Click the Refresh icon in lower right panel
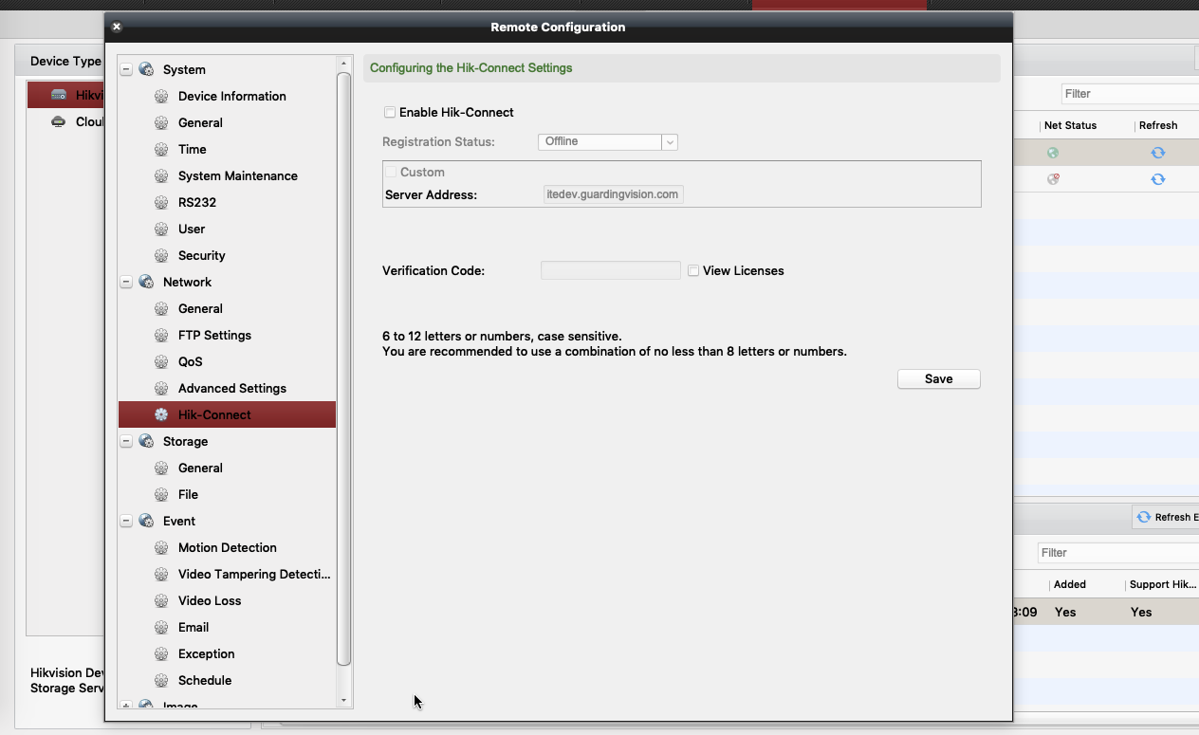The width and height of the screenshot is (1199, 735). coord(1144,517)
